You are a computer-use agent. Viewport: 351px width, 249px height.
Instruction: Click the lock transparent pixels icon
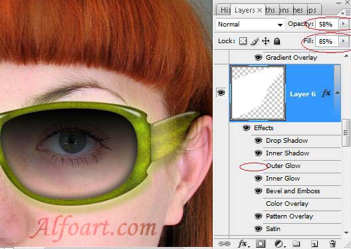pyautogui.click(x=243, y=41)
